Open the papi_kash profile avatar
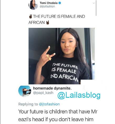The image size is (115, 124). [25, 91]
